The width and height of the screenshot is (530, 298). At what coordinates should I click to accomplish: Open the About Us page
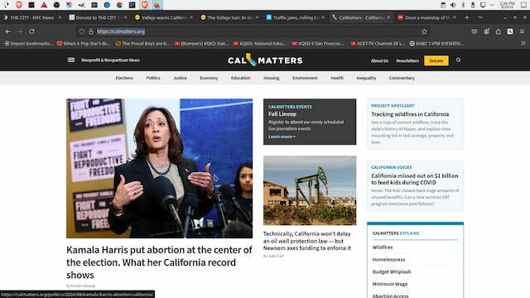pos(379,60)
